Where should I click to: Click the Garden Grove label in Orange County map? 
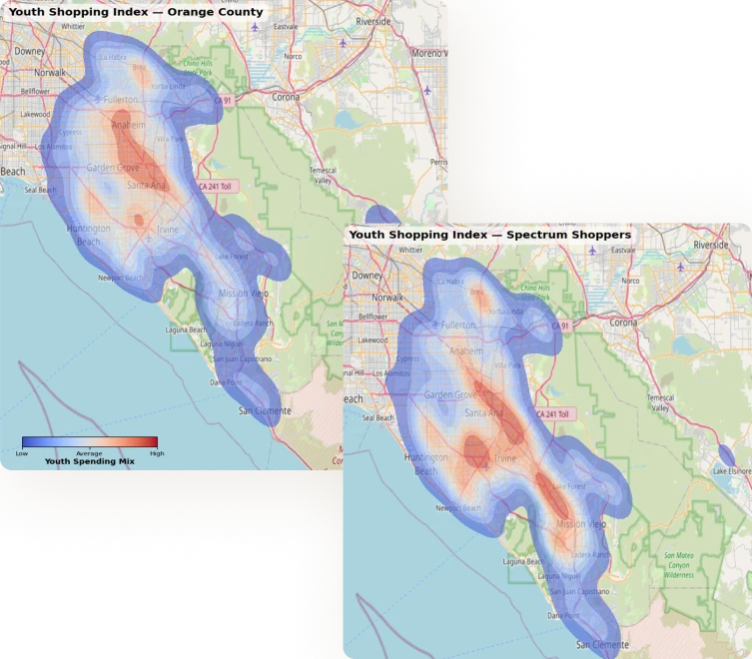(113, 168)
